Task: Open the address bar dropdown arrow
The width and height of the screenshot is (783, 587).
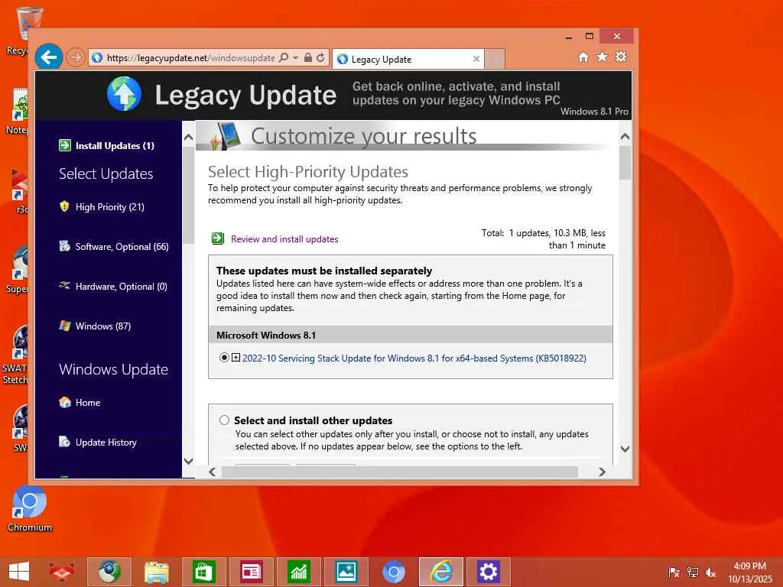Action: coord(296,58)
